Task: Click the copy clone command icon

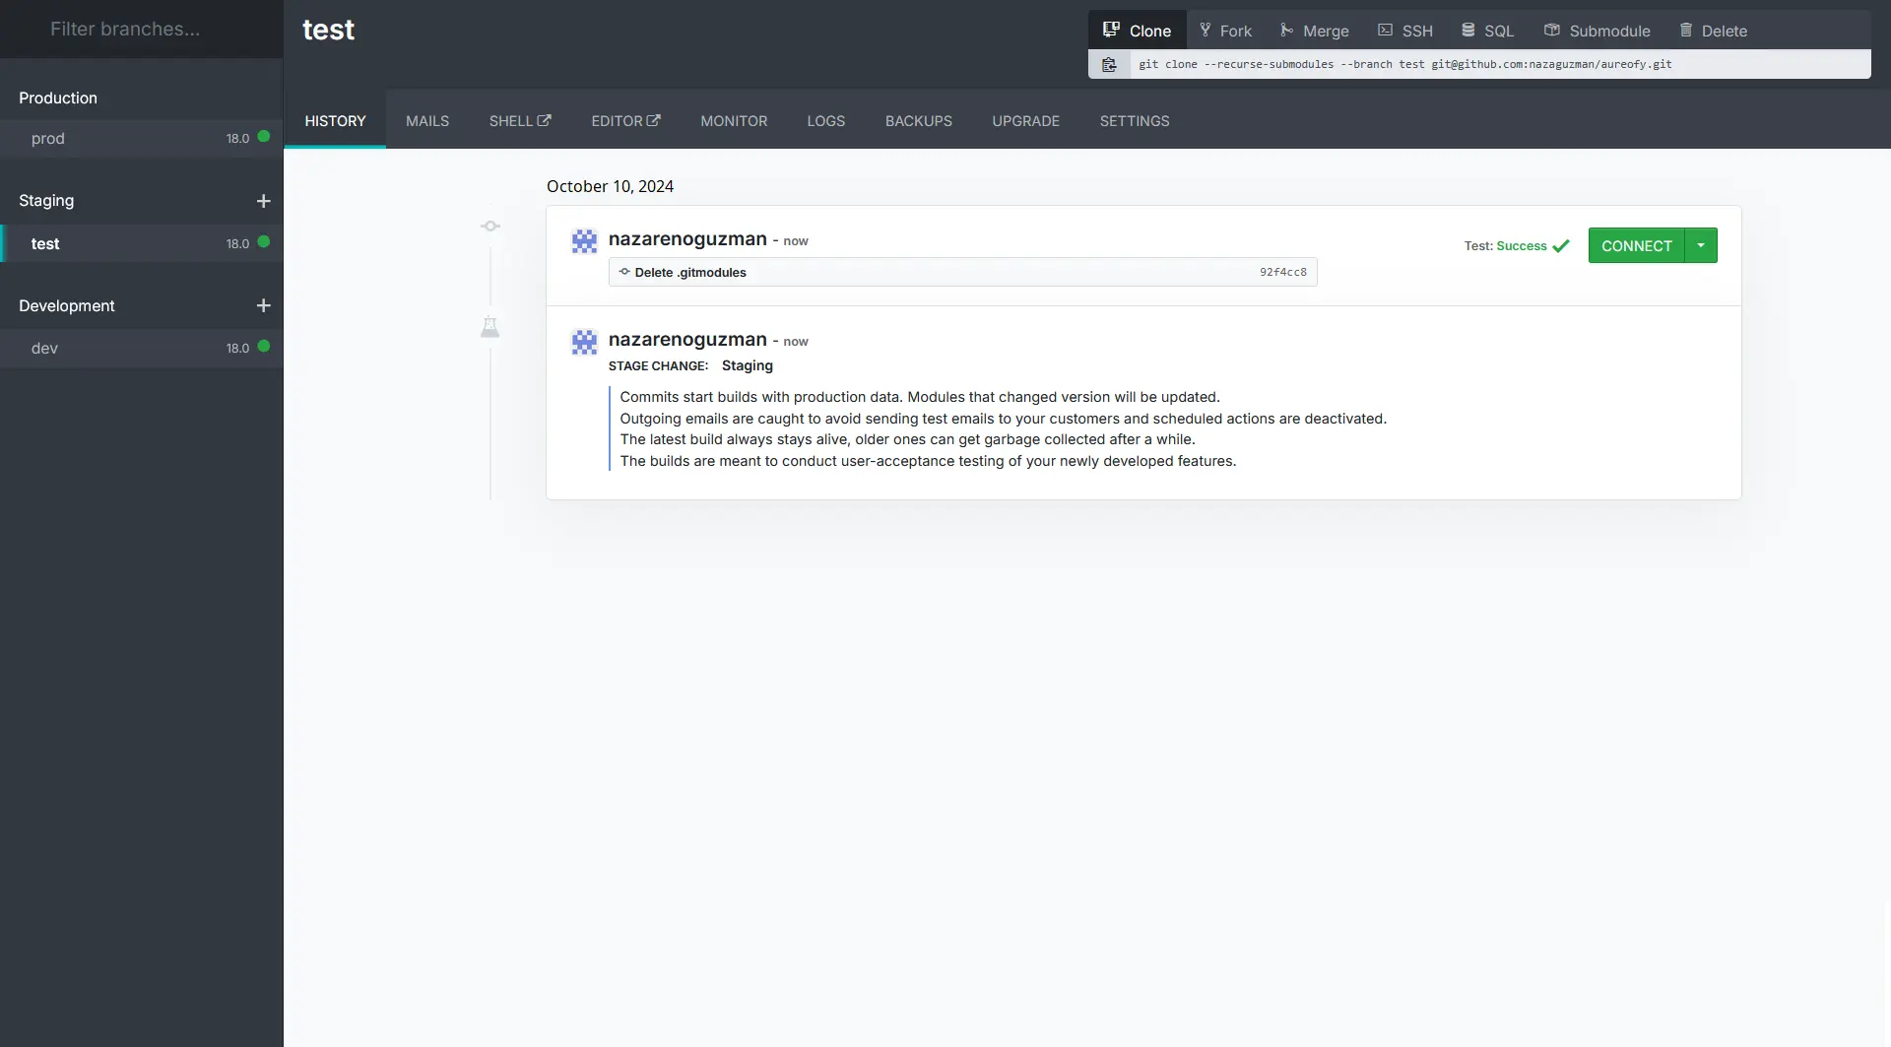Action: coord(1109,65)
